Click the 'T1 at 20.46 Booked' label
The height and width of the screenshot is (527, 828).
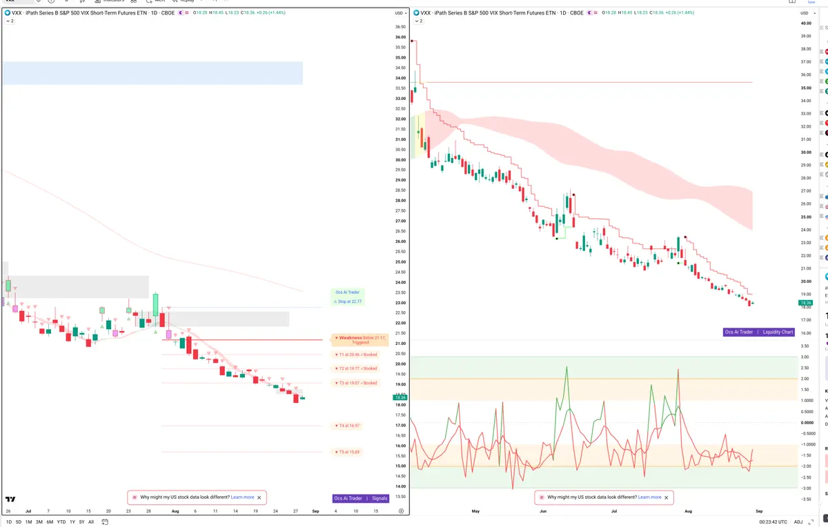click(355, 355)
